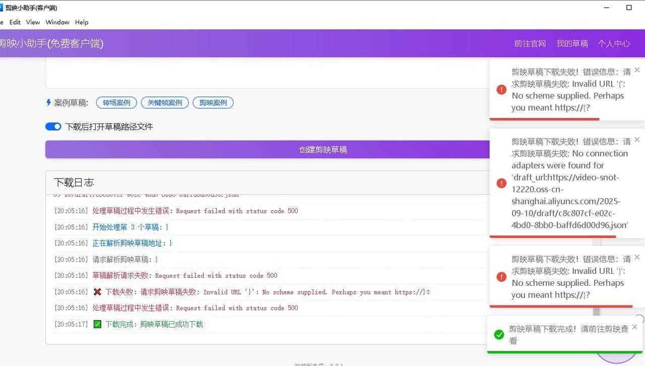Click the lightning icon beside 案例草稿
This screenshot has height=366, width=645.
click(47, 102)
